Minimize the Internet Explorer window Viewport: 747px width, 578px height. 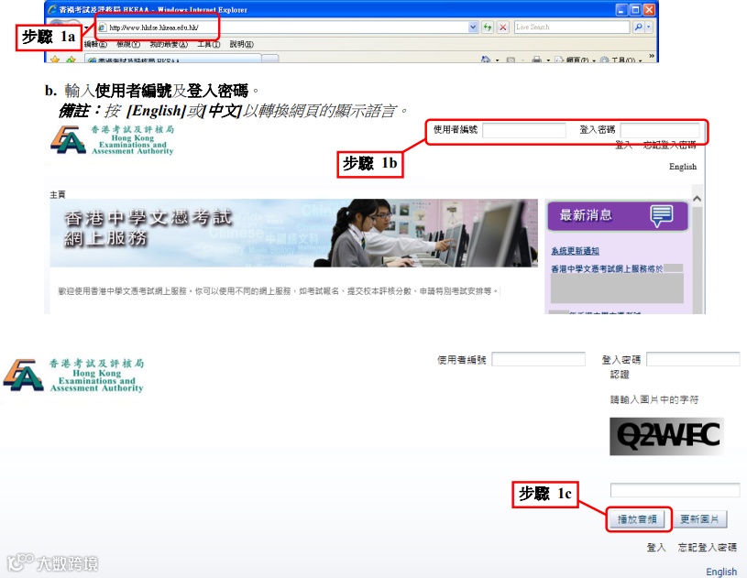coord(621,9)
